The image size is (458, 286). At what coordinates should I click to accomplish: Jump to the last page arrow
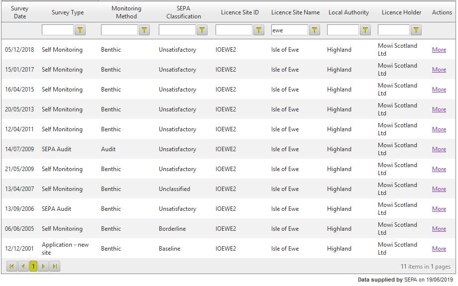55,267
